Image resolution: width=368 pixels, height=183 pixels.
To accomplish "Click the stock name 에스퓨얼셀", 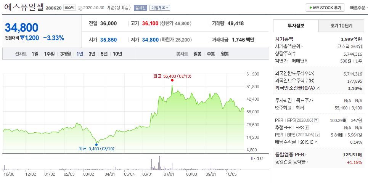I will pyautogui.click(x=24, y=7).
